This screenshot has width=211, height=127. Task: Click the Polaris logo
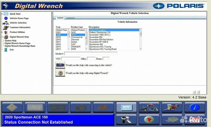[x=179, y=6]
